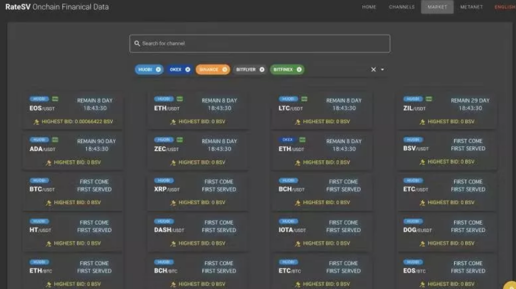
Task: Click the OKEX tag on ETH/USDT card
Action: (x=287, y=140)
